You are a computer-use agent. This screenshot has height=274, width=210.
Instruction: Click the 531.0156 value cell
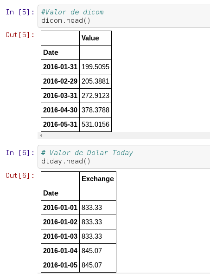pos(95,124)
